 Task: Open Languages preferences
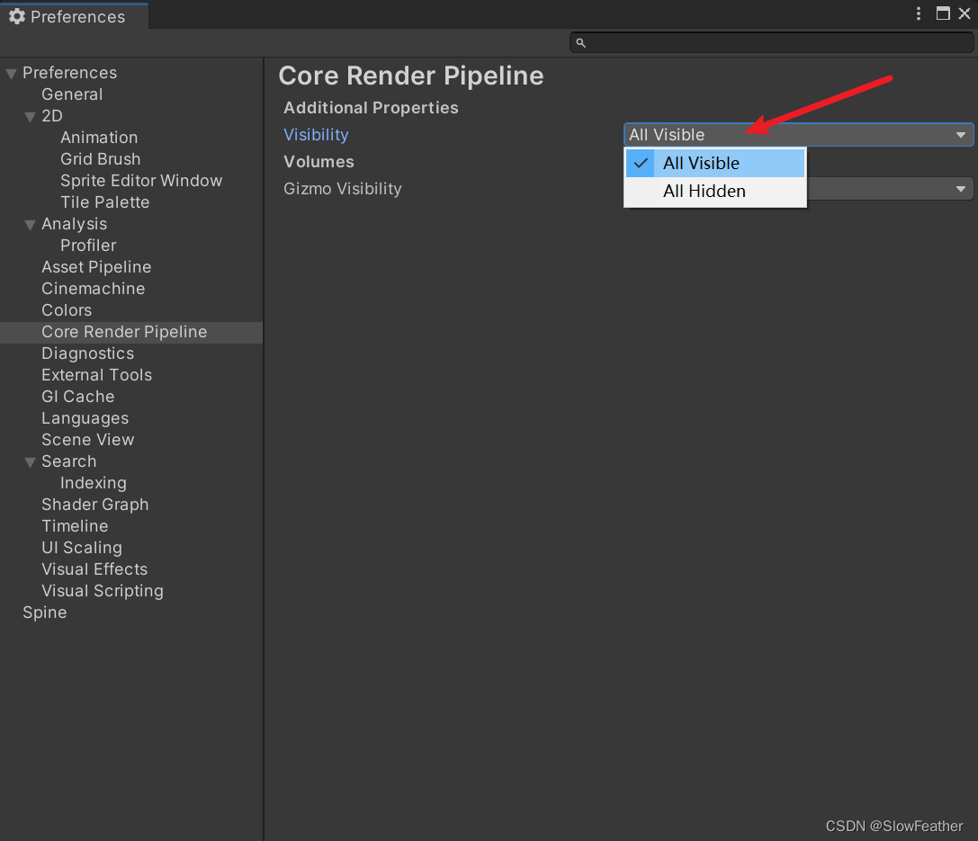(85, 418)
